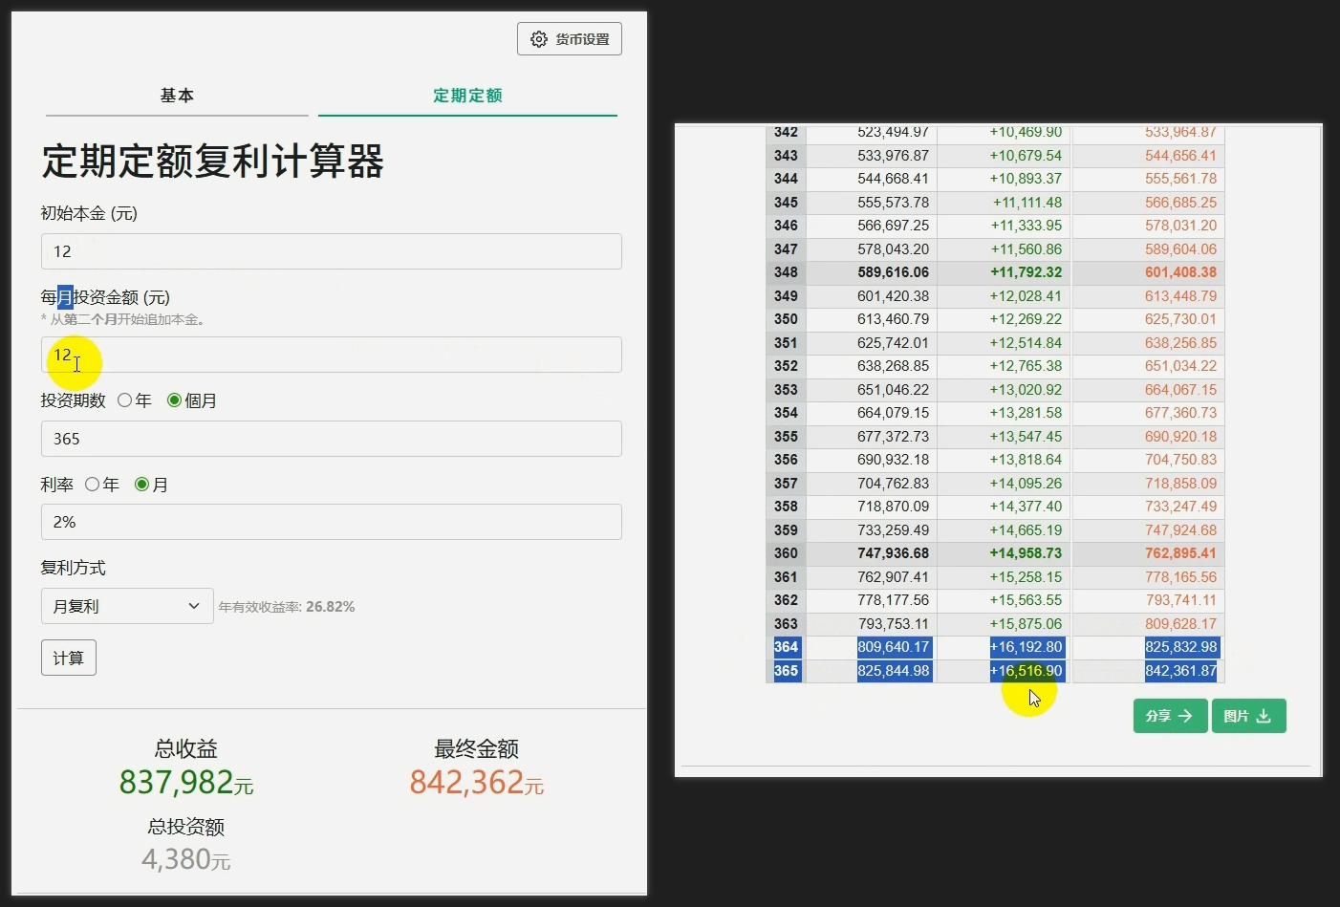Viewport: 1340px width, 907px height.
Task: Click the bold ending balance 601,408.38
Action: point(1181,272)
